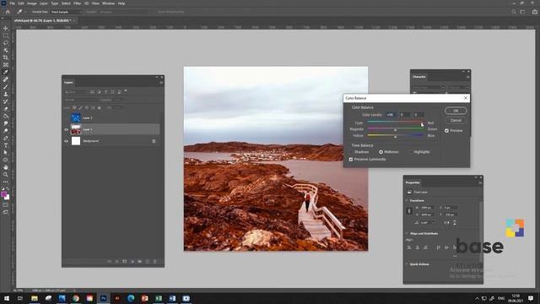Image resolution: width=540 pixels, height=304 pixels.
Task: Toggle Quick Mask mode icon
Action: click(6, 205)
